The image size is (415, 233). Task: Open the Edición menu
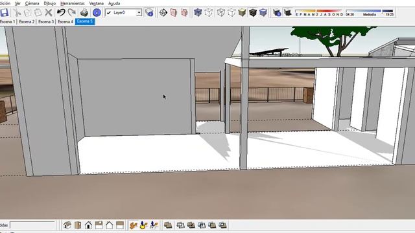[x=5, y=3]
